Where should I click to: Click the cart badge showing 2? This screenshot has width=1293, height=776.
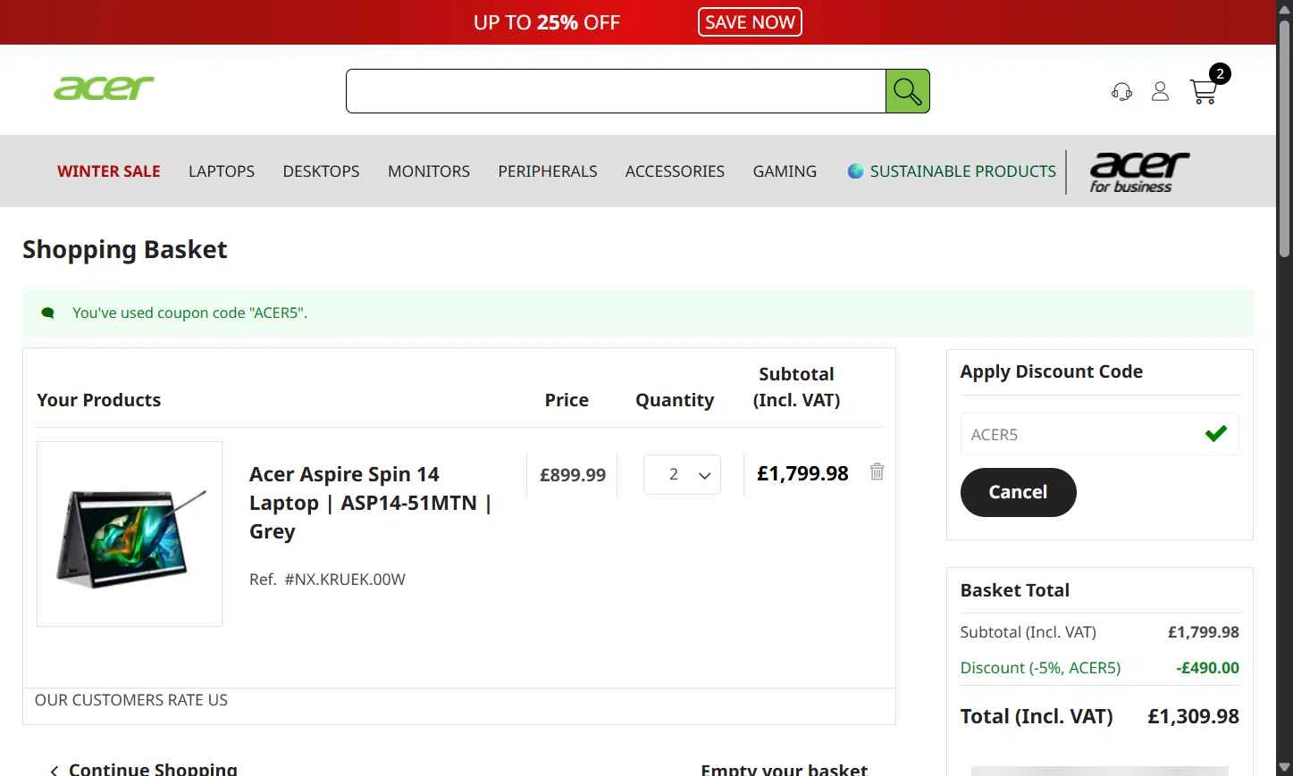1220,74
